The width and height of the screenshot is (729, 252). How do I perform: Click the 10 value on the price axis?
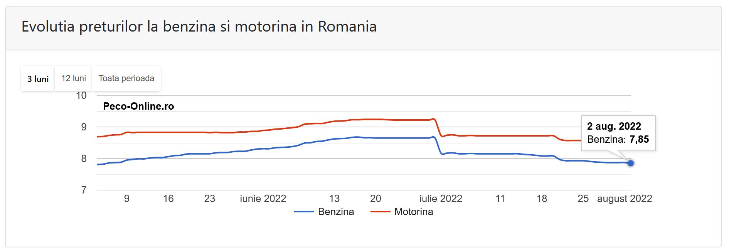[x=81, y=95]
